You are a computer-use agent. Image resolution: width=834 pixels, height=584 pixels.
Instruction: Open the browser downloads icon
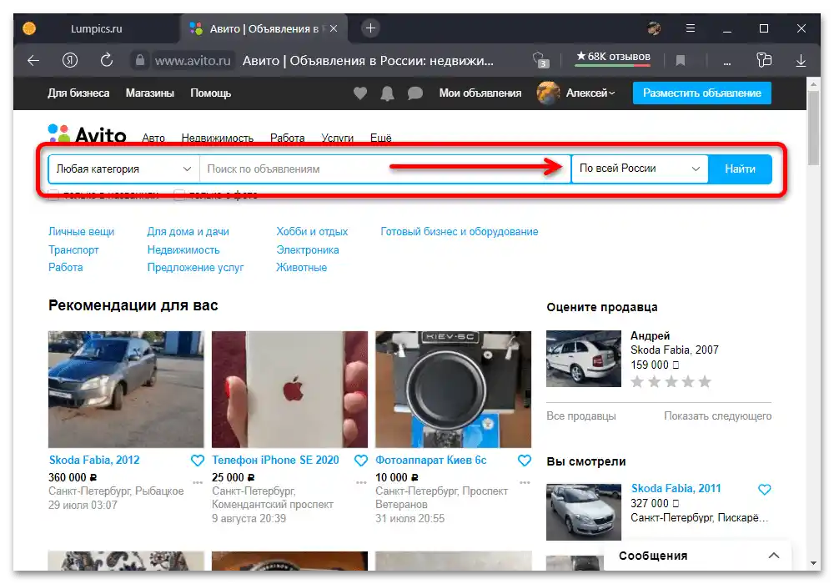click(x=801, y=61)
